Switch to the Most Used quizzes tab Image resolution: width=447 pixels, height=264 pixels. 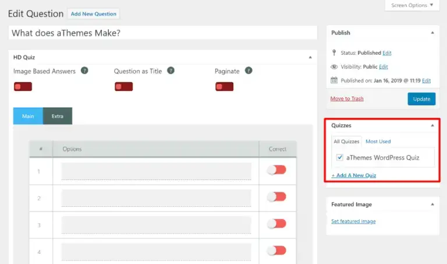coord(378,141)
